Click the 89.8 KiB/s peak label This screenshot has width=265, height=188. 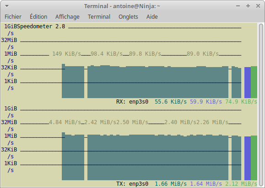click(x=145, y=54)
